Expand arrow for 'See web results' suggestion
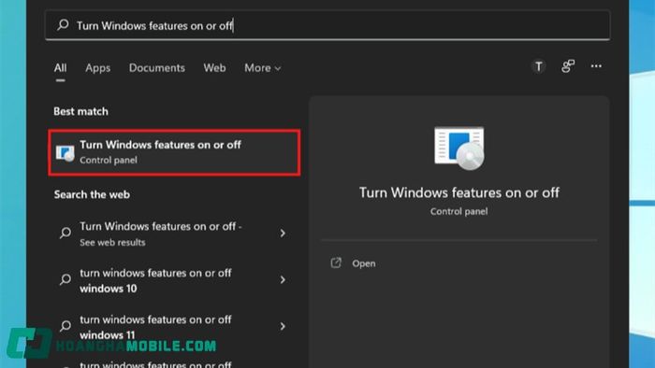 283,233
